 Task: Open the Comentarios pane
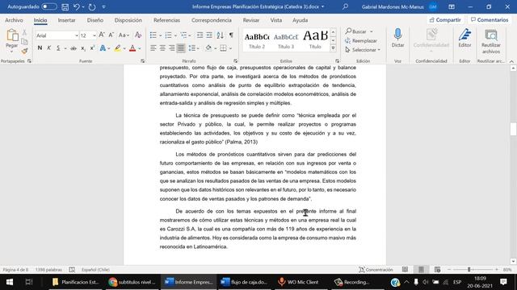[x=490, y=20]
